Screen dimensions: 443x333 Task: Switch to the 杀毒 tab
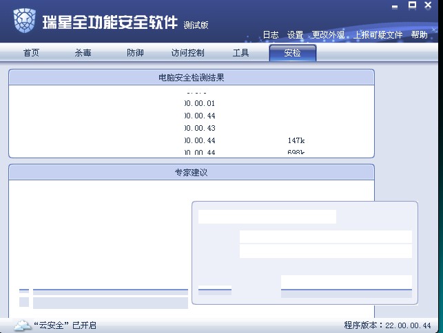point(83,53)
